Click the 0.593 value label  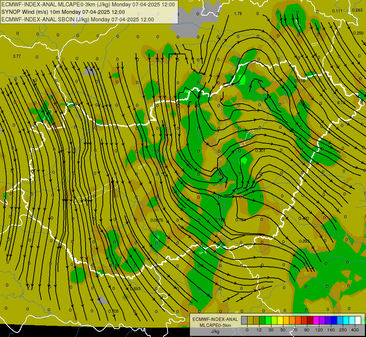[135, 289]
